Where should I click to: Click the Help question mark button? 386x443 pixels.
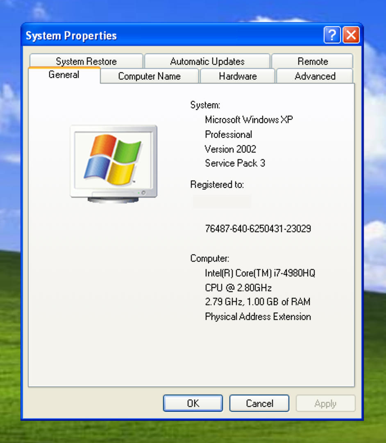(332, 35)
